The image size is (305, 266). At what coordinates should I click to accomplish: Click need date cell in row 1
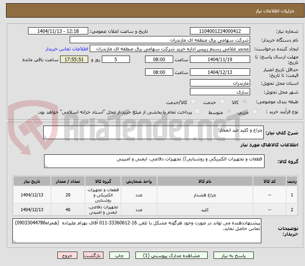click(32, 195)
